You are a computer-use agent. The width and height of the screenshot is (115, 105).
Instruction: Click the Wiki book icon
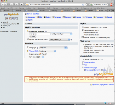click(x=83, y=65)
